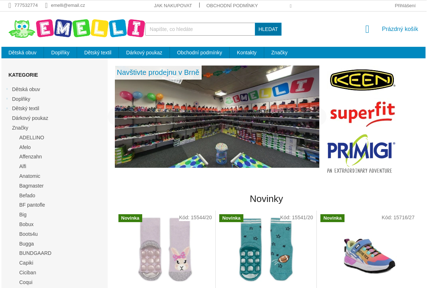Open JAK NAKUPOVAT link
This screenshot has width=432, height=288.
click(173, 5)
